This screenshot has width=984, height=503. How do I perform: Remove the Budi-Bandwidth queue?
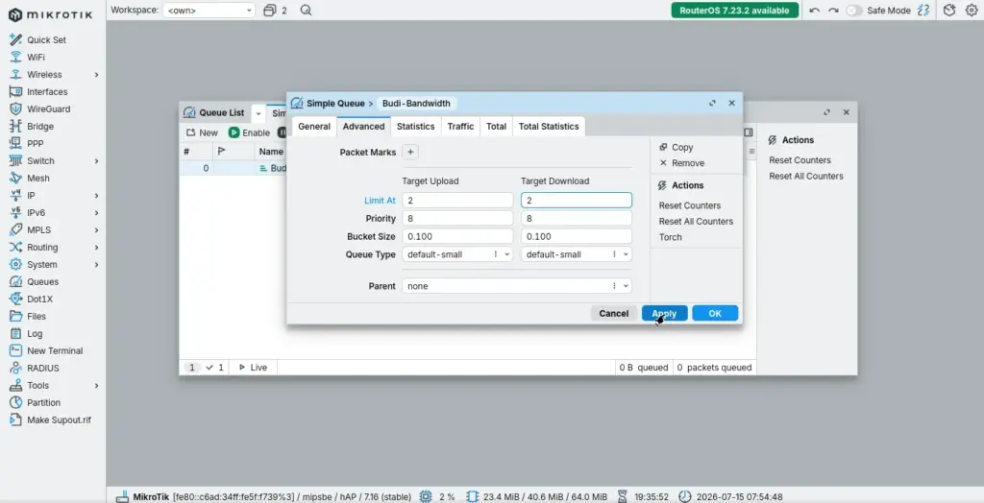681,163
